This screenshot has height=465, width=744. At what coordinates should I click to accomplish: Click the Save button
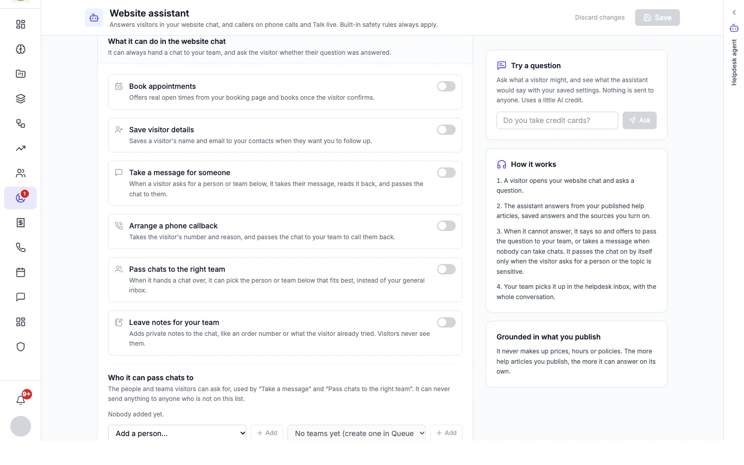click(x=657, y=18)
